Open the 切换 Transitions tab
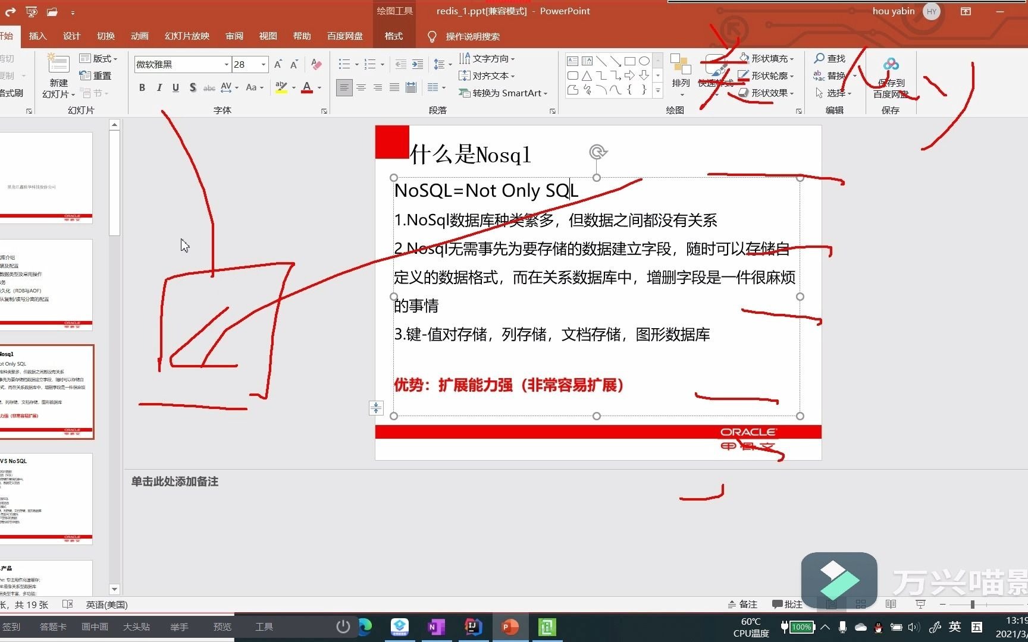 point(105,36)
